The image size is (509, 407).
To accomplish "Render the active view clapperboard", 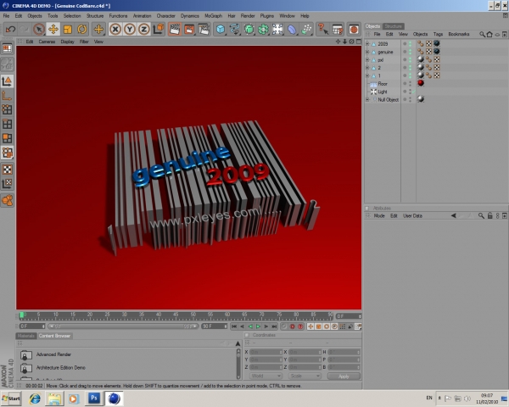I will coord(175,30).
